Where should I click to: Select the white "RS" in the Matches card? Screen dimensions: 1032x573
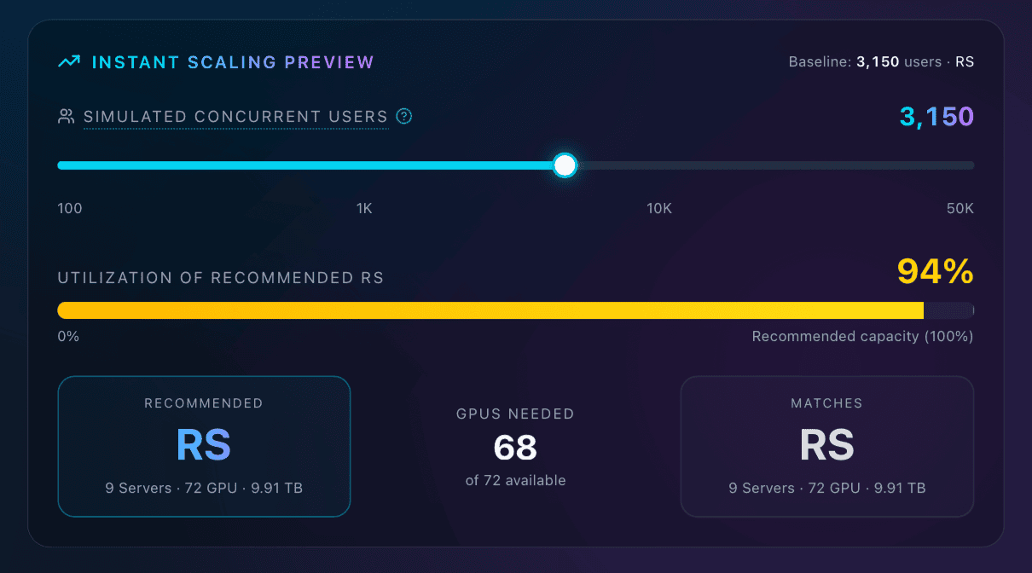[x=827, y=445]
